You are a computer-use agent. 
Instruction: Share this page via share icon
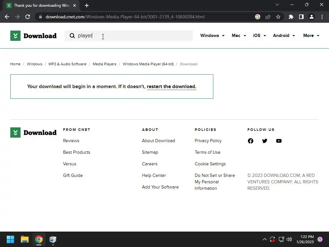[268, 17]
